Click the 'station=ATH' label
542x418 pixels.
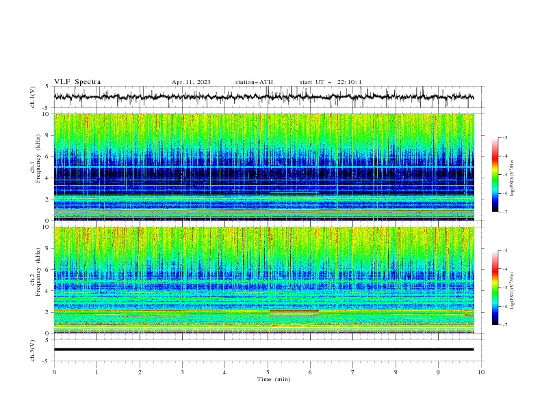pos(254,82)
